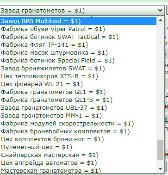Select Фабрика модулей скорострельности
168x175 pixels.
tap(78, 124)
